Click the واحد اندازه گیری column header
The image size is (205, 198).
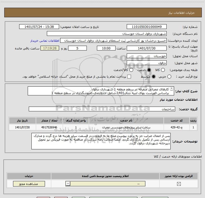pyautogui.click(x=76, y=120)
